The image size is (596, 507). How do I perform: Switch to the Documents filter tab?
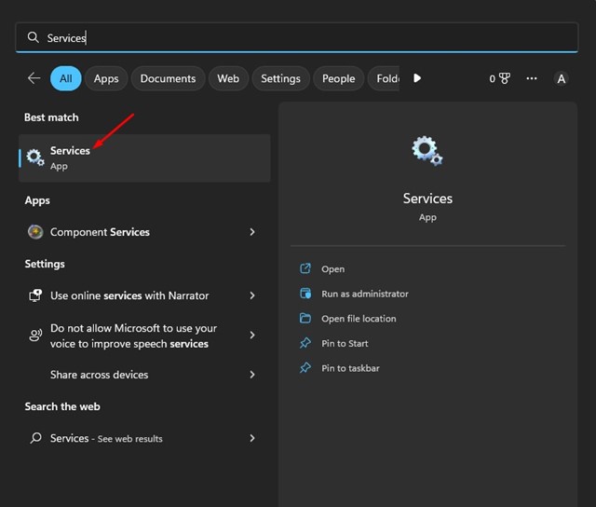point(168,78)
